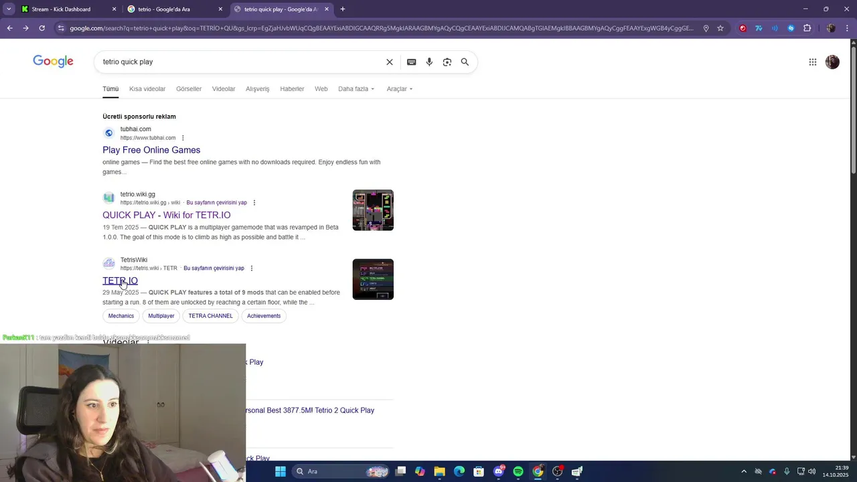Screen dimensions: 857x482
Task: Select the Multiplayer chip
Action: pos(161,316)
